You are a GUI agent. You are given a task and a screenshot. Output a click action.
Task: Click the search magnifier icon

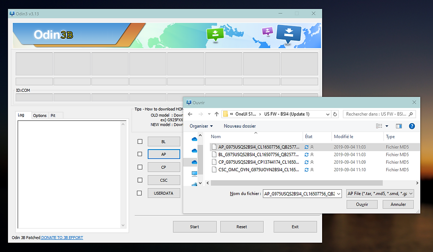(x=410, y=114)
